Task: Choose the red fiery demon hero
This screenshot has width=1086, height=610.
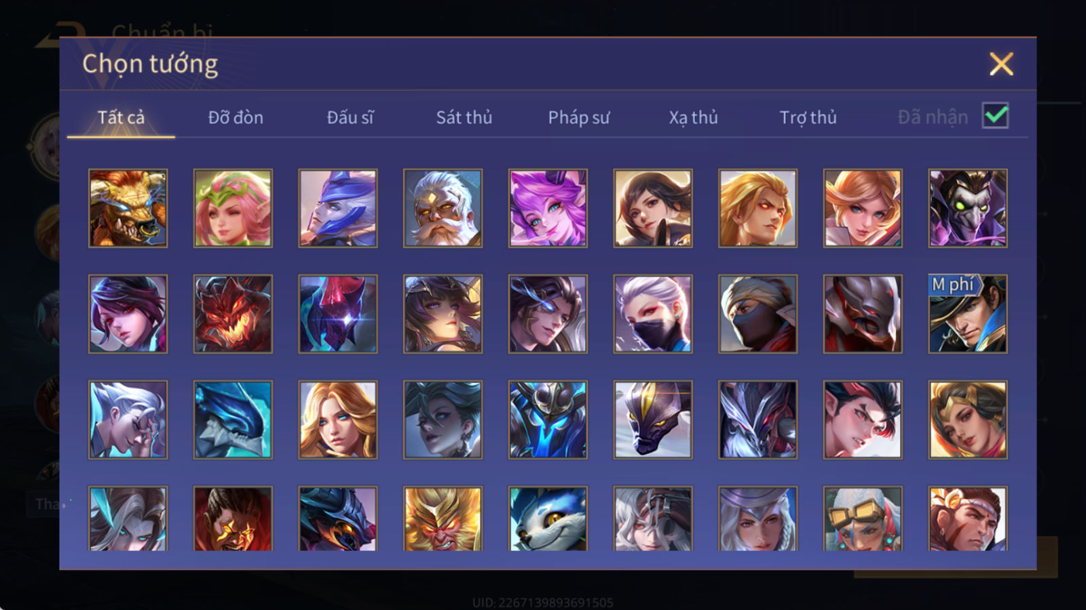Action: click(x=233, y=314)
